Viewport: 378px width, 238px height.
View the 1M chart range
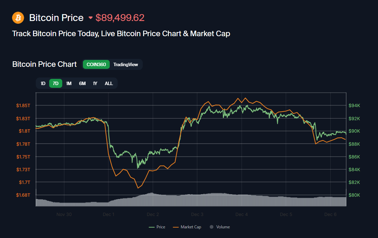68,83
